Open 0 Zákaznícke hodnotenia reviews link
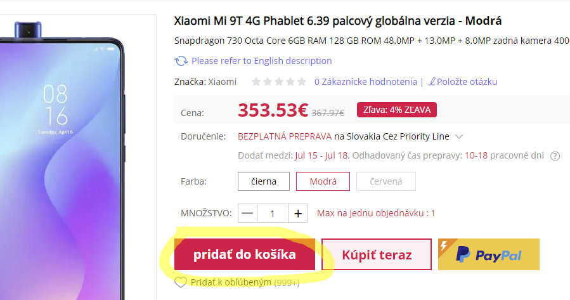 coord(365,82)
